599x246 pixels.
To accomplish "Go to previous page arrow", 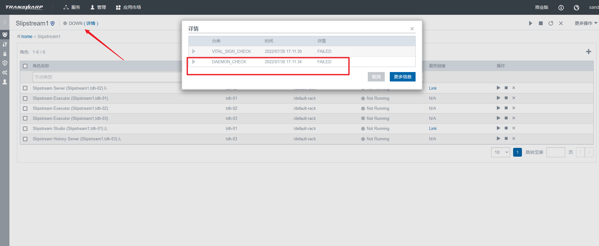I will [580, 152].
